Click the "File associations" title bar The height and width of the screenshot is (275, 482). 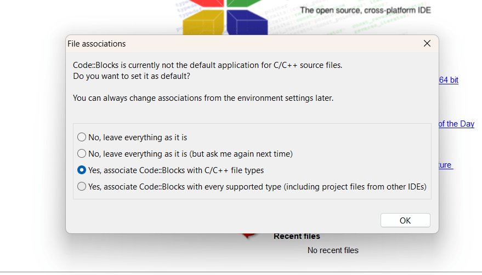219,43
